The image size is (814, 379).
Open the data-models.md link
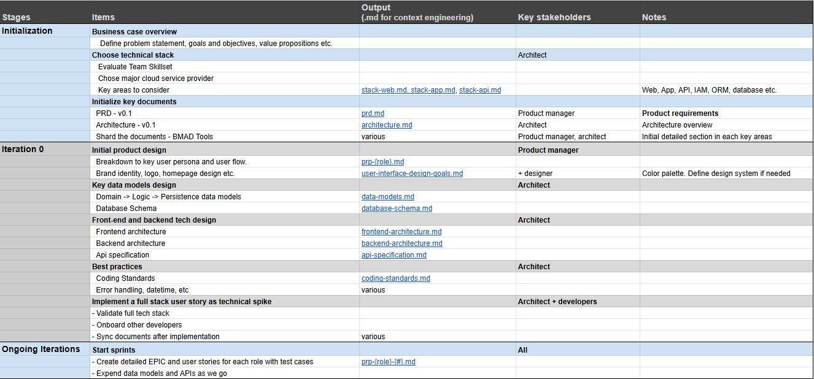[388, 197]
